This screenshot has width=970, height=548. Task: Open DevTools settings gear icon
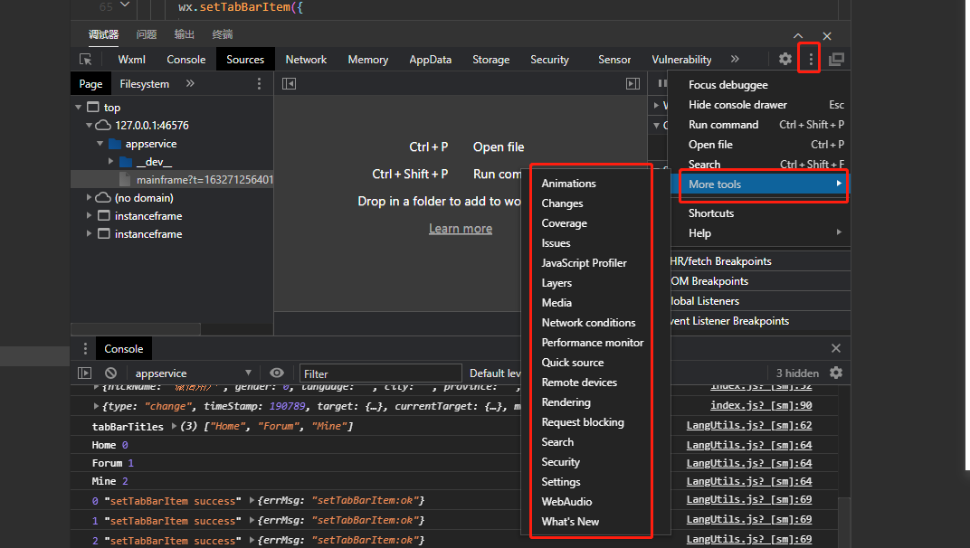coord(785,59)
